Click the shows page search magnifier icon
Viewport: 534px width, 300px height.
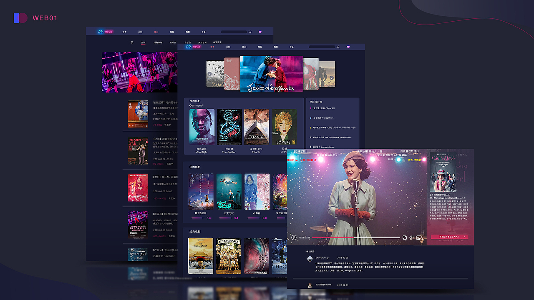tap(250, 32)
